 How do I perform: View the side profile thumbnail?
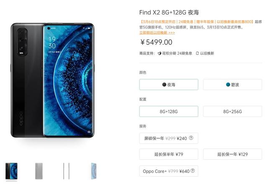pyautogui.click(x=66, y=171)
